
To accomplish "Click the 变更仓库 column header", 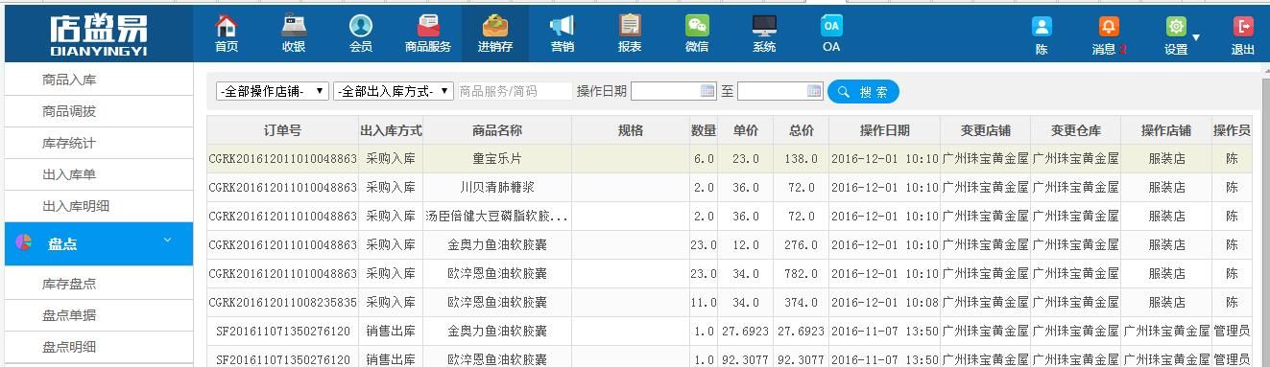I will point(1076,130).
